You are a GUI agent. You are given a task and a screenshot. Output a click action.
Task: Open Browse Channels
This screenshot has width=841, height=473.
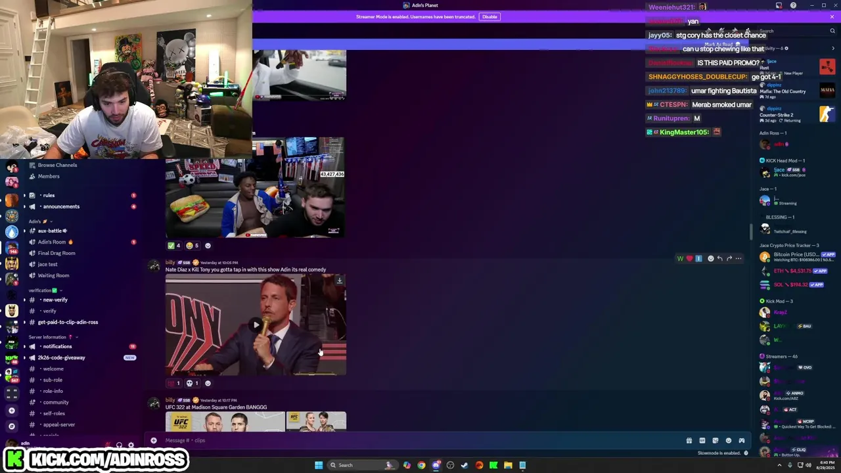57,166
